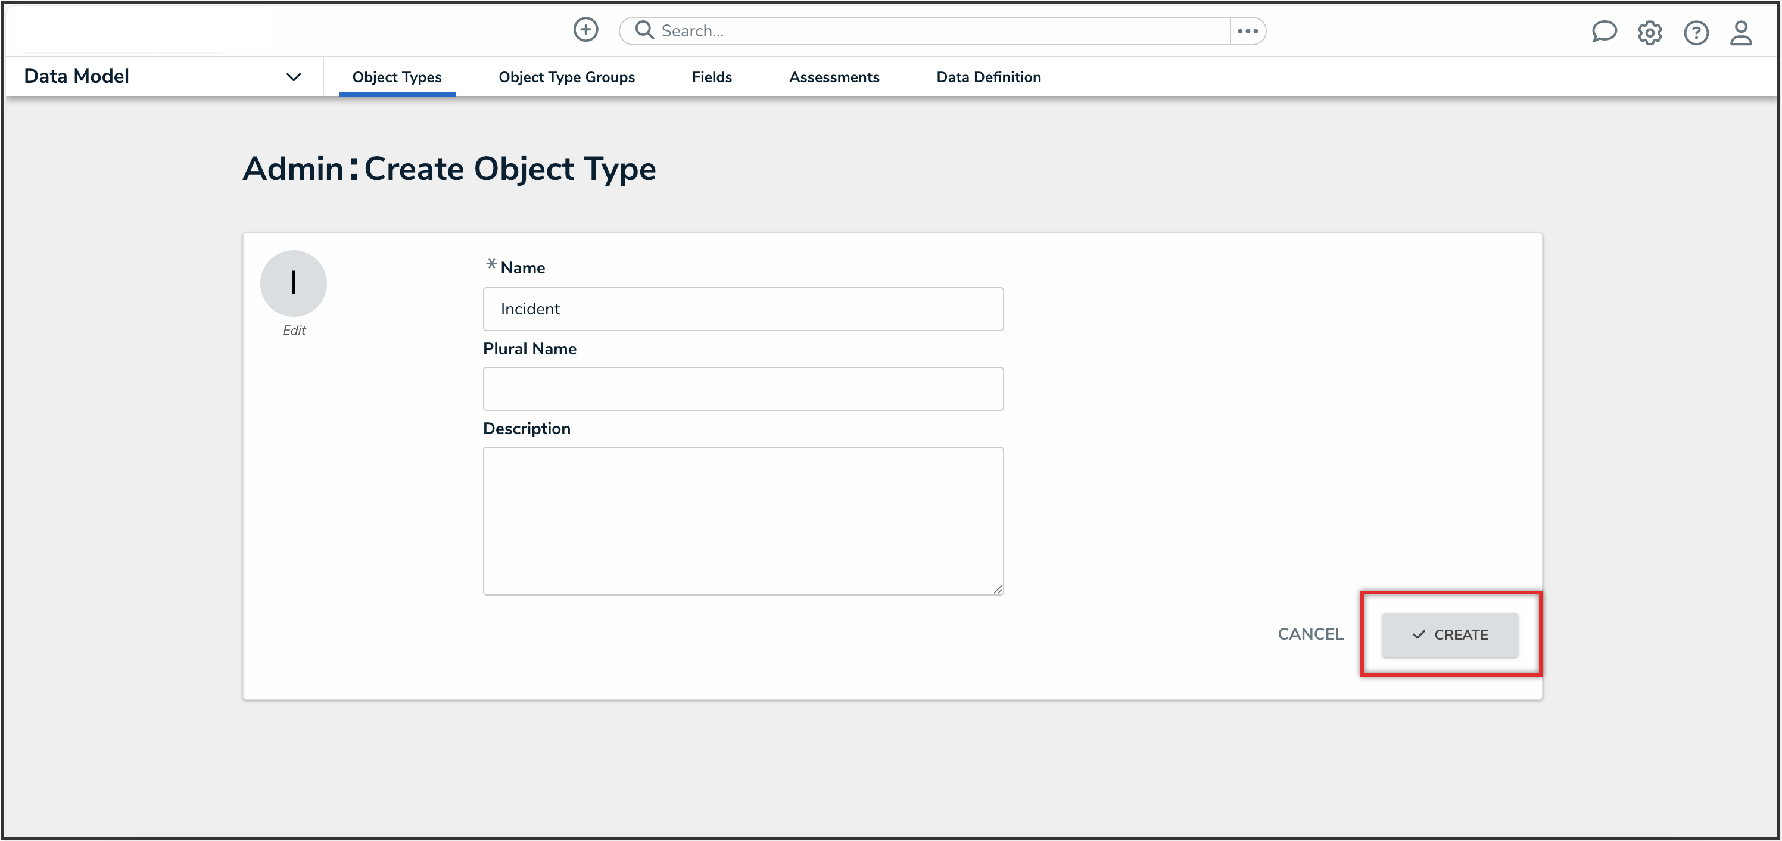This screenshot has height=841, width=1782.
Task: Click inside the Description text area
Action: click(743, 520)
